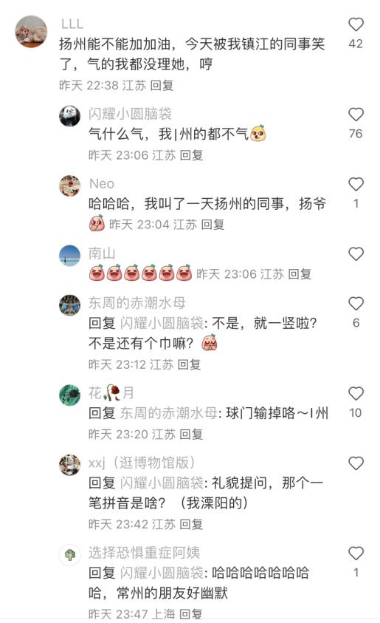The width and height of the screenshot is (380, 623).
Task: Open mentioned 东周的赤潮水母 in 花月's reply
Action: point(168,413)
